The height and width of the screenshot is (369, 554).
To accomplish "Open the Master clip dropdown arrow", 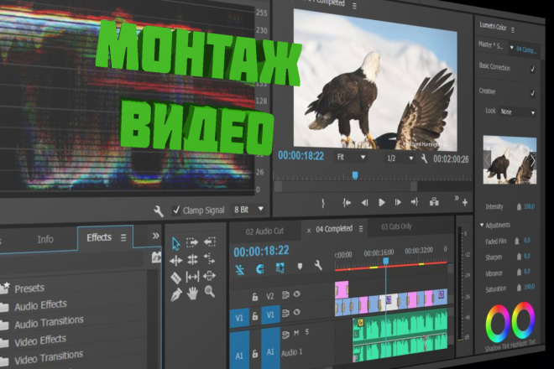I will click(x=511, y=48).
